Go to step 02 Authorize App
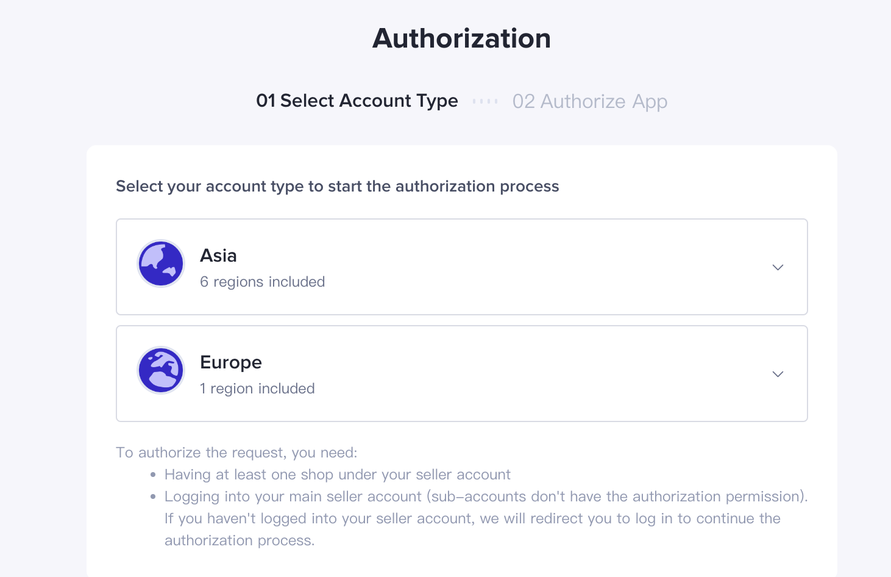This screenshot has width=891, height=577. click(589, 101)
